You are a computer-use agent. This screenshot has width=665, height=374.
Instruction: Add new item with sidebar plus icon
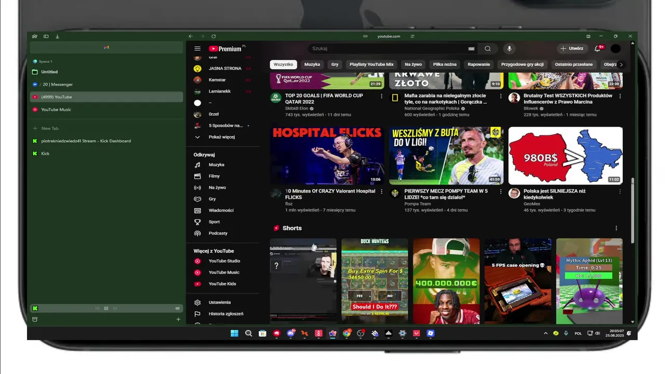click(x=178, y=319)
